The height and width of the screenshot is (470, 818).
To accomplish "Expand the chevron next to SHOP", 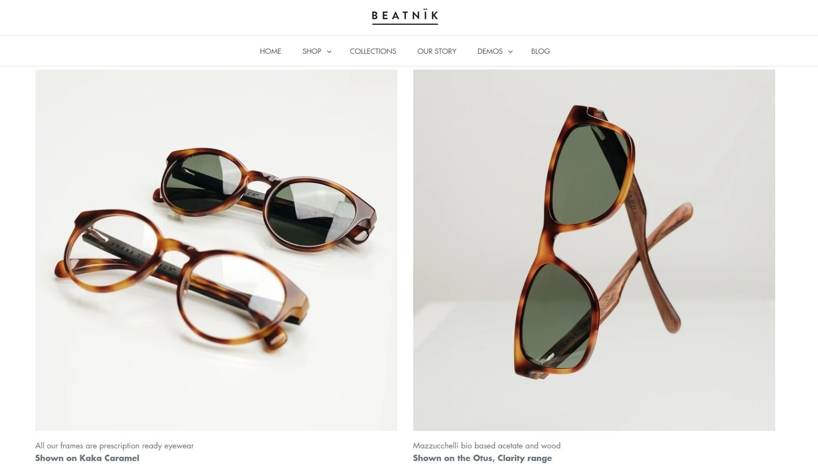I will coord(329,52).
